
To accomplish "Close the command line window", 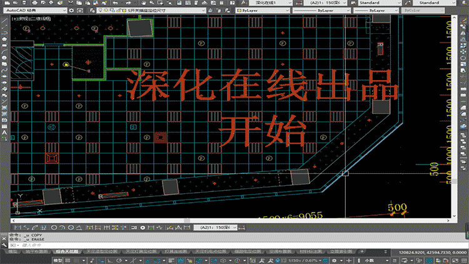I will coord(4,238).
